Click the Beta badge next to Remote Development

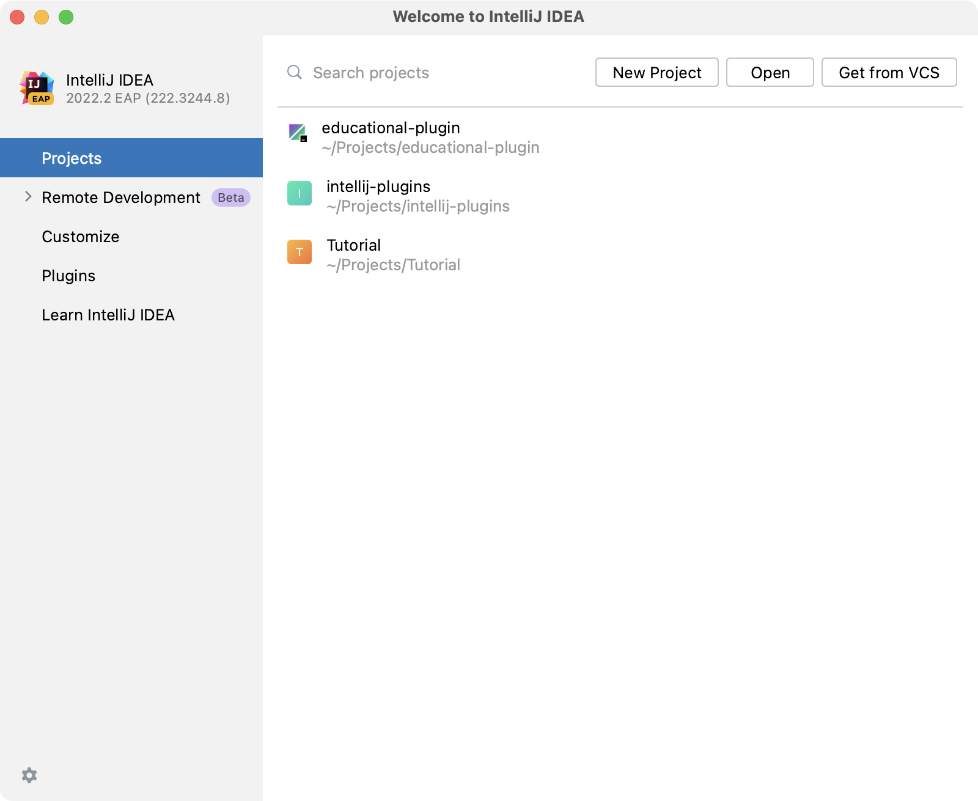tap(230, 197)
